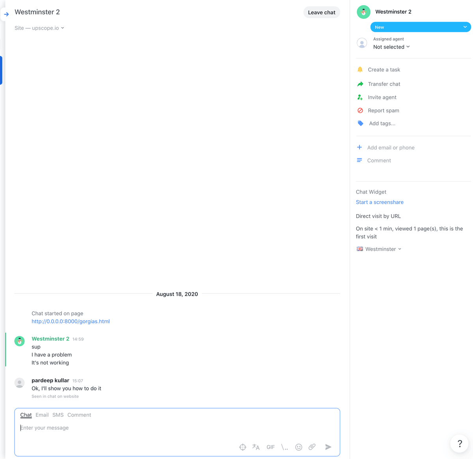
Task: Open the emoji picker
Action: (299, 447)
